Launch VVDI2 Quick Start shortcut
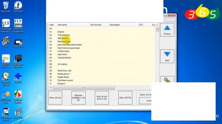222x124 pixels. click(x=6, y=97)
